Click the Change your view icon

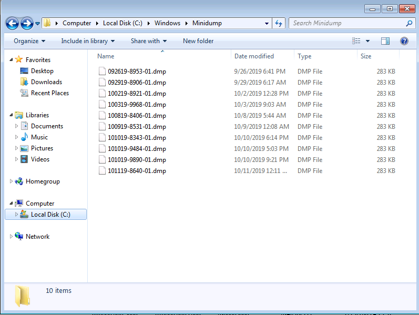coord(356,41)
